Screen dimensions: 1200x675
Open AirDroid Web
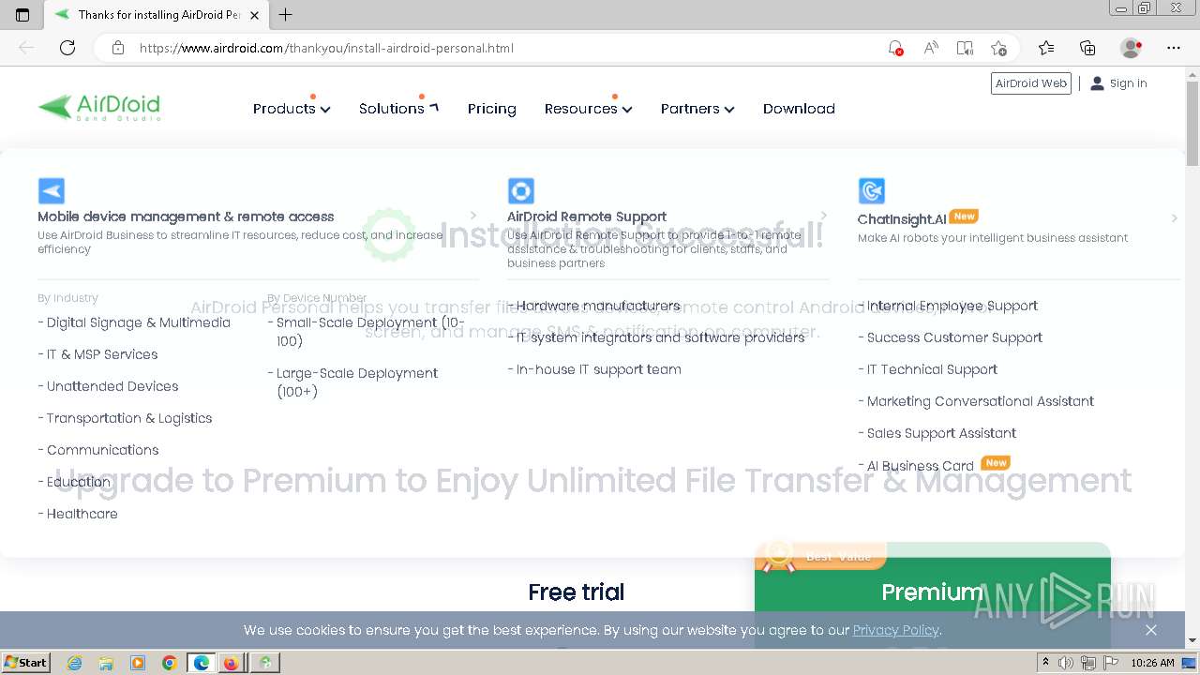(1031, 83)
